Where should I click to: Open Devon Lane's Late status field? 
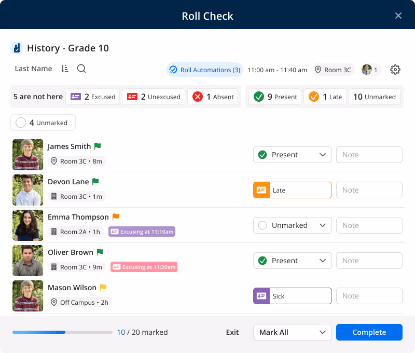tap(293, 190)
